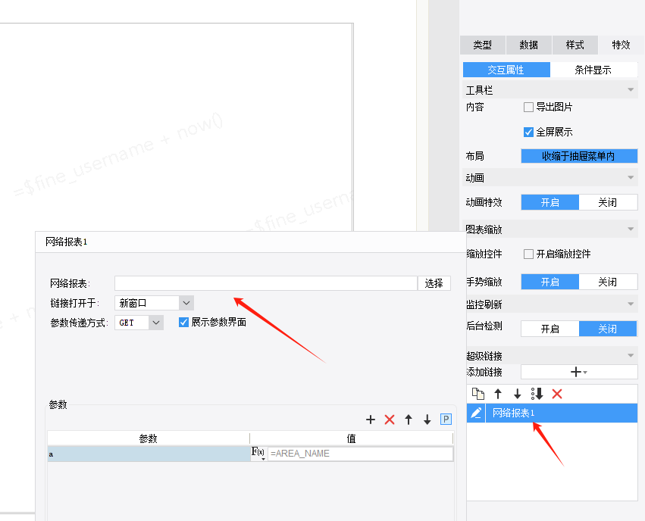Screen dimensions: 645x521
Task: Select the 条件显示 sub-tab
Action: click(x=593, y=70)
